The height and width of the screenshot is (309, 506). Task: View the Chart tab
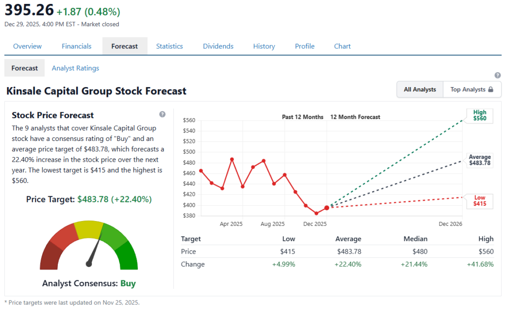[342, 46]
